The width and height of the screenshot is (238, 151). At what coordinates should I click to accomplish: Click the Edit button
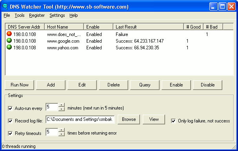point(82,85)
